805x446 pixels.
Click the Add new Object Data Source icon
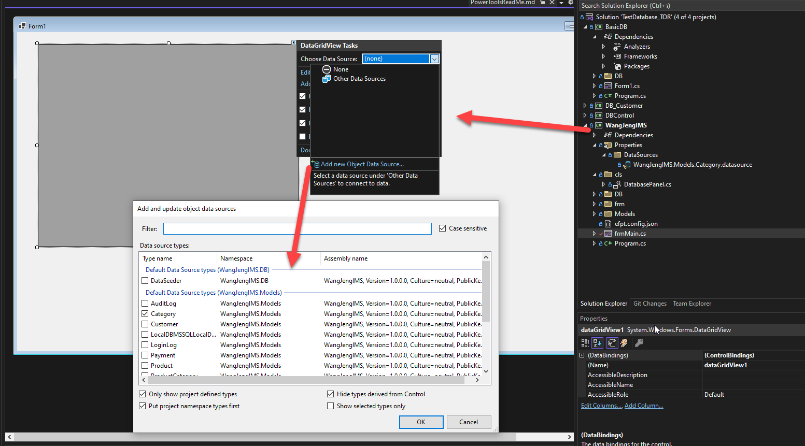[316, 164]
